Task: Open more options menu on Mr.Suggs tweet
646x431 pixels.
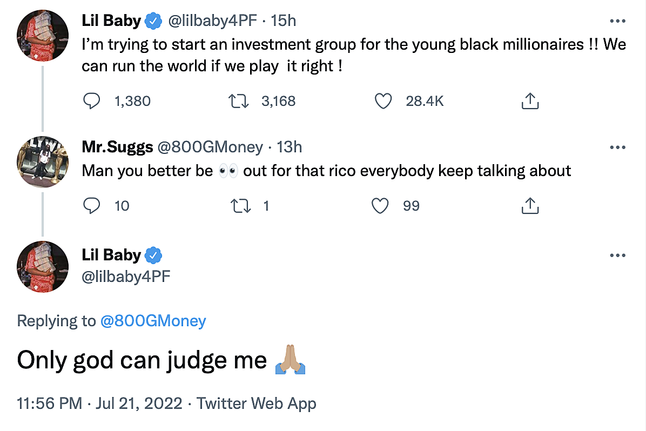Action: [617, 147]
